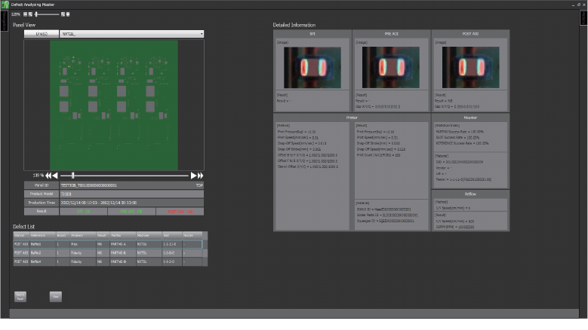Jump to last panel with double-right arrow
Viewport: 588px width, 330px height.
(x=200, y=175)
